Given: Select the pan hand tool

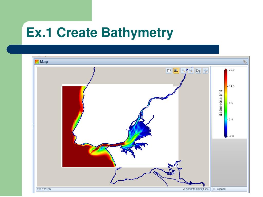Looking at the screenshot, I should click(169, 71).
